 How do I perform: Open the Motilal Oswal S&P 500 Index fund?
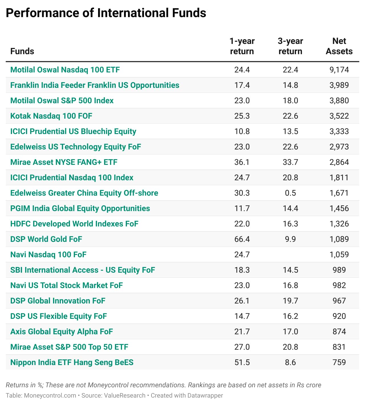tap(62, 101)
